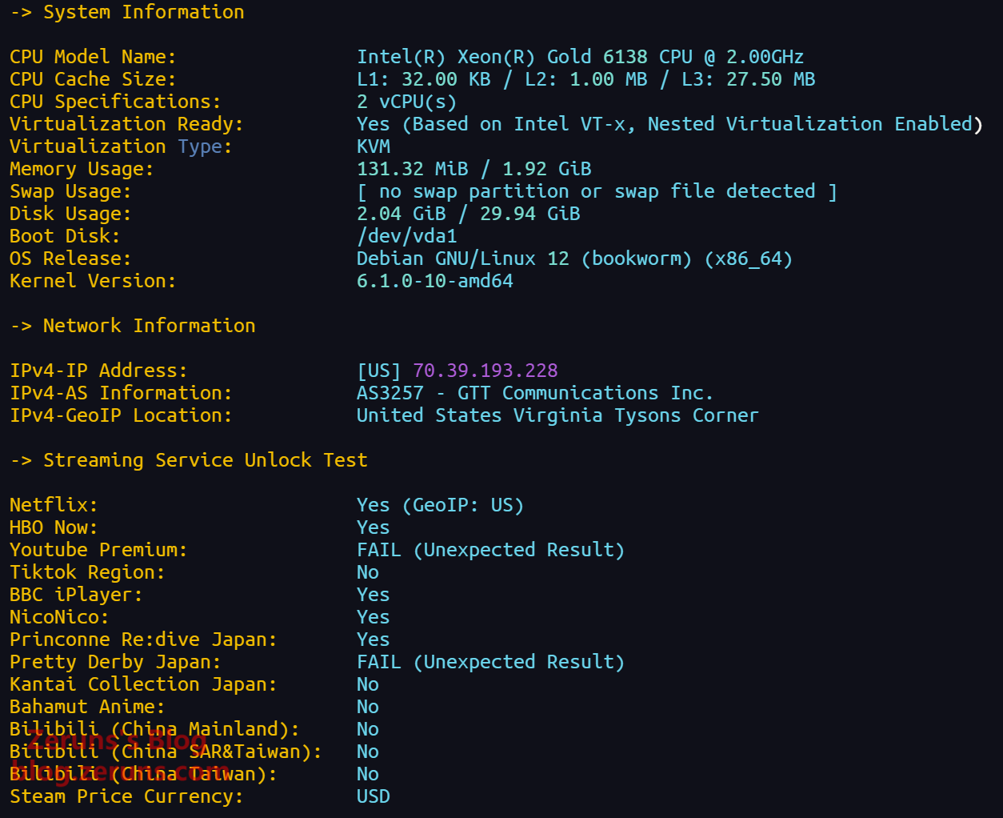Click the IP address 70.39.193.228
1003x818 pixels.
(485, 371)
